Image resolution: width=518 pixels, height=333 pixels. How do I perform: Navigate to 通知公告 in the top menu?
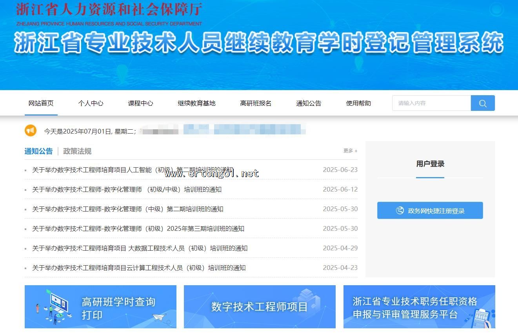[309, 103]
